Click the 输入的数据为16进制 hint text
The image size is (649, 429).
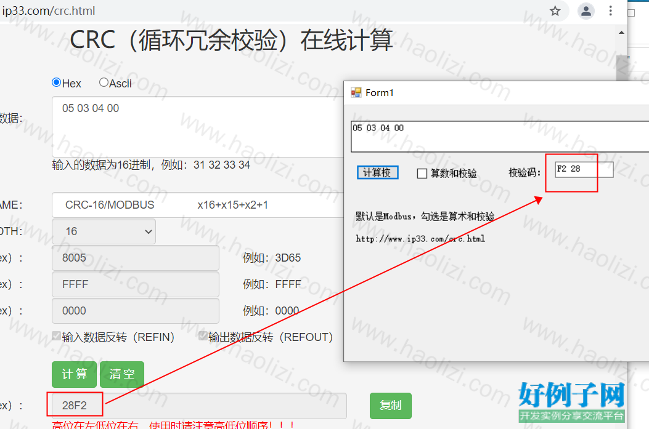pos(151,165)
